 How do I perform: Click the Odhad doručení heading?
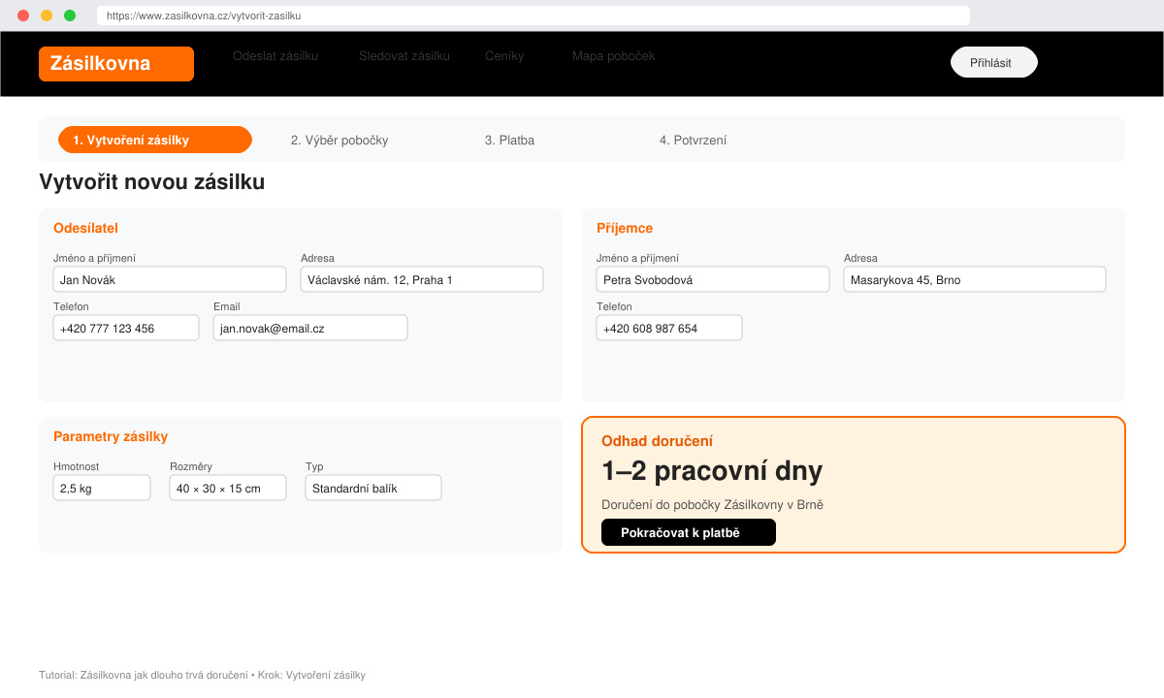657,441
